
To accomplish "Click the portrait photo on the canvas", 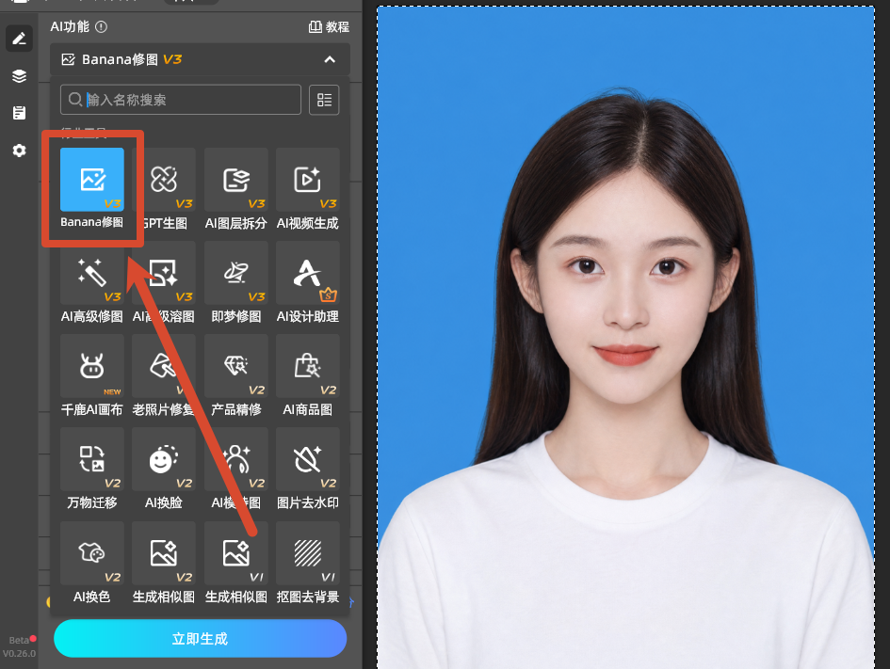I will pyautogui.click(x=625, y=338).
